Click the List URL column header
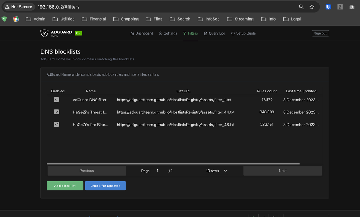This screenshot has height=217, width=360. click(184, 91)
